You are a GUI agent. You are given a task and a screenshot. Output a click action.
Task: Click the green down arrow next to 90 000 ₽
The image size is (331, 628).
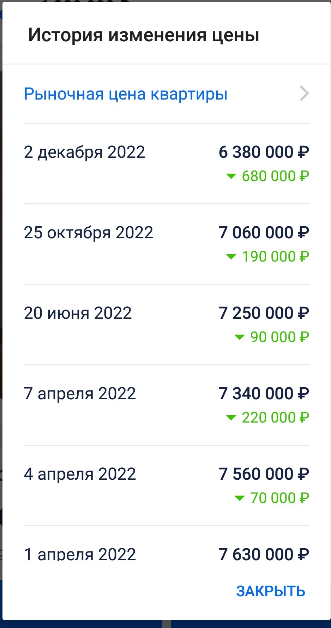click(240, 337)
